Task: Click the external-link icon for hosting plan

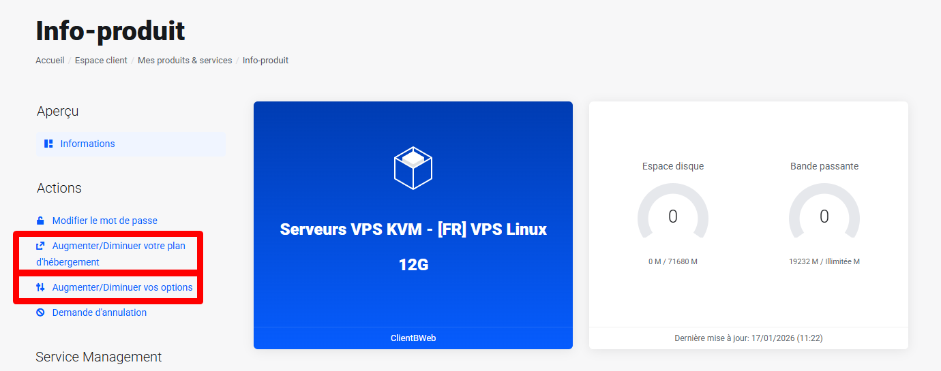Action: [x=40, y=246]
